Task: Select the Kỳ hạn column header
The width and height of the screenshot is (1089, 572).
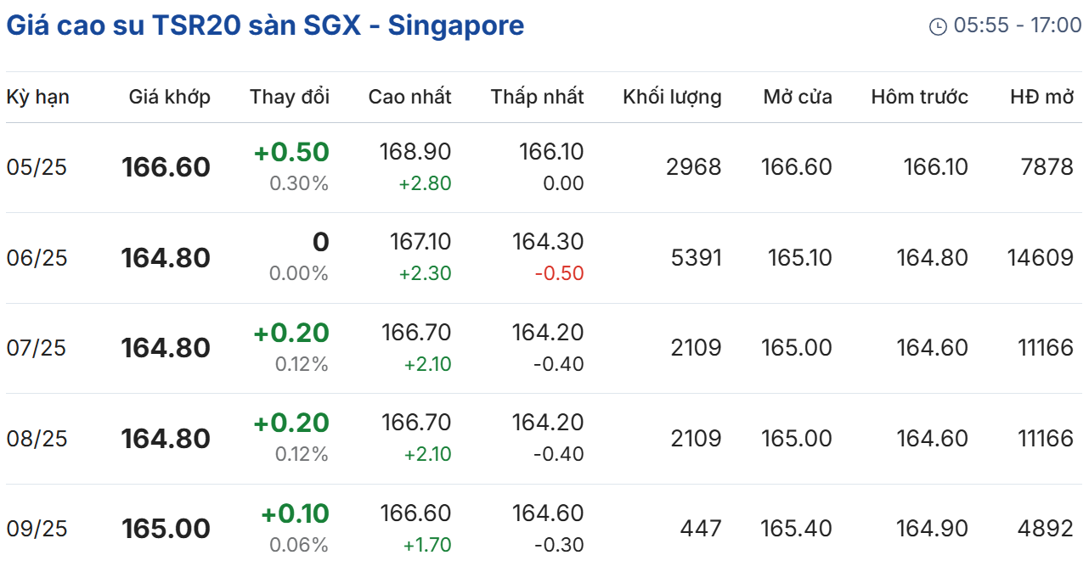Action: point(38,97)
